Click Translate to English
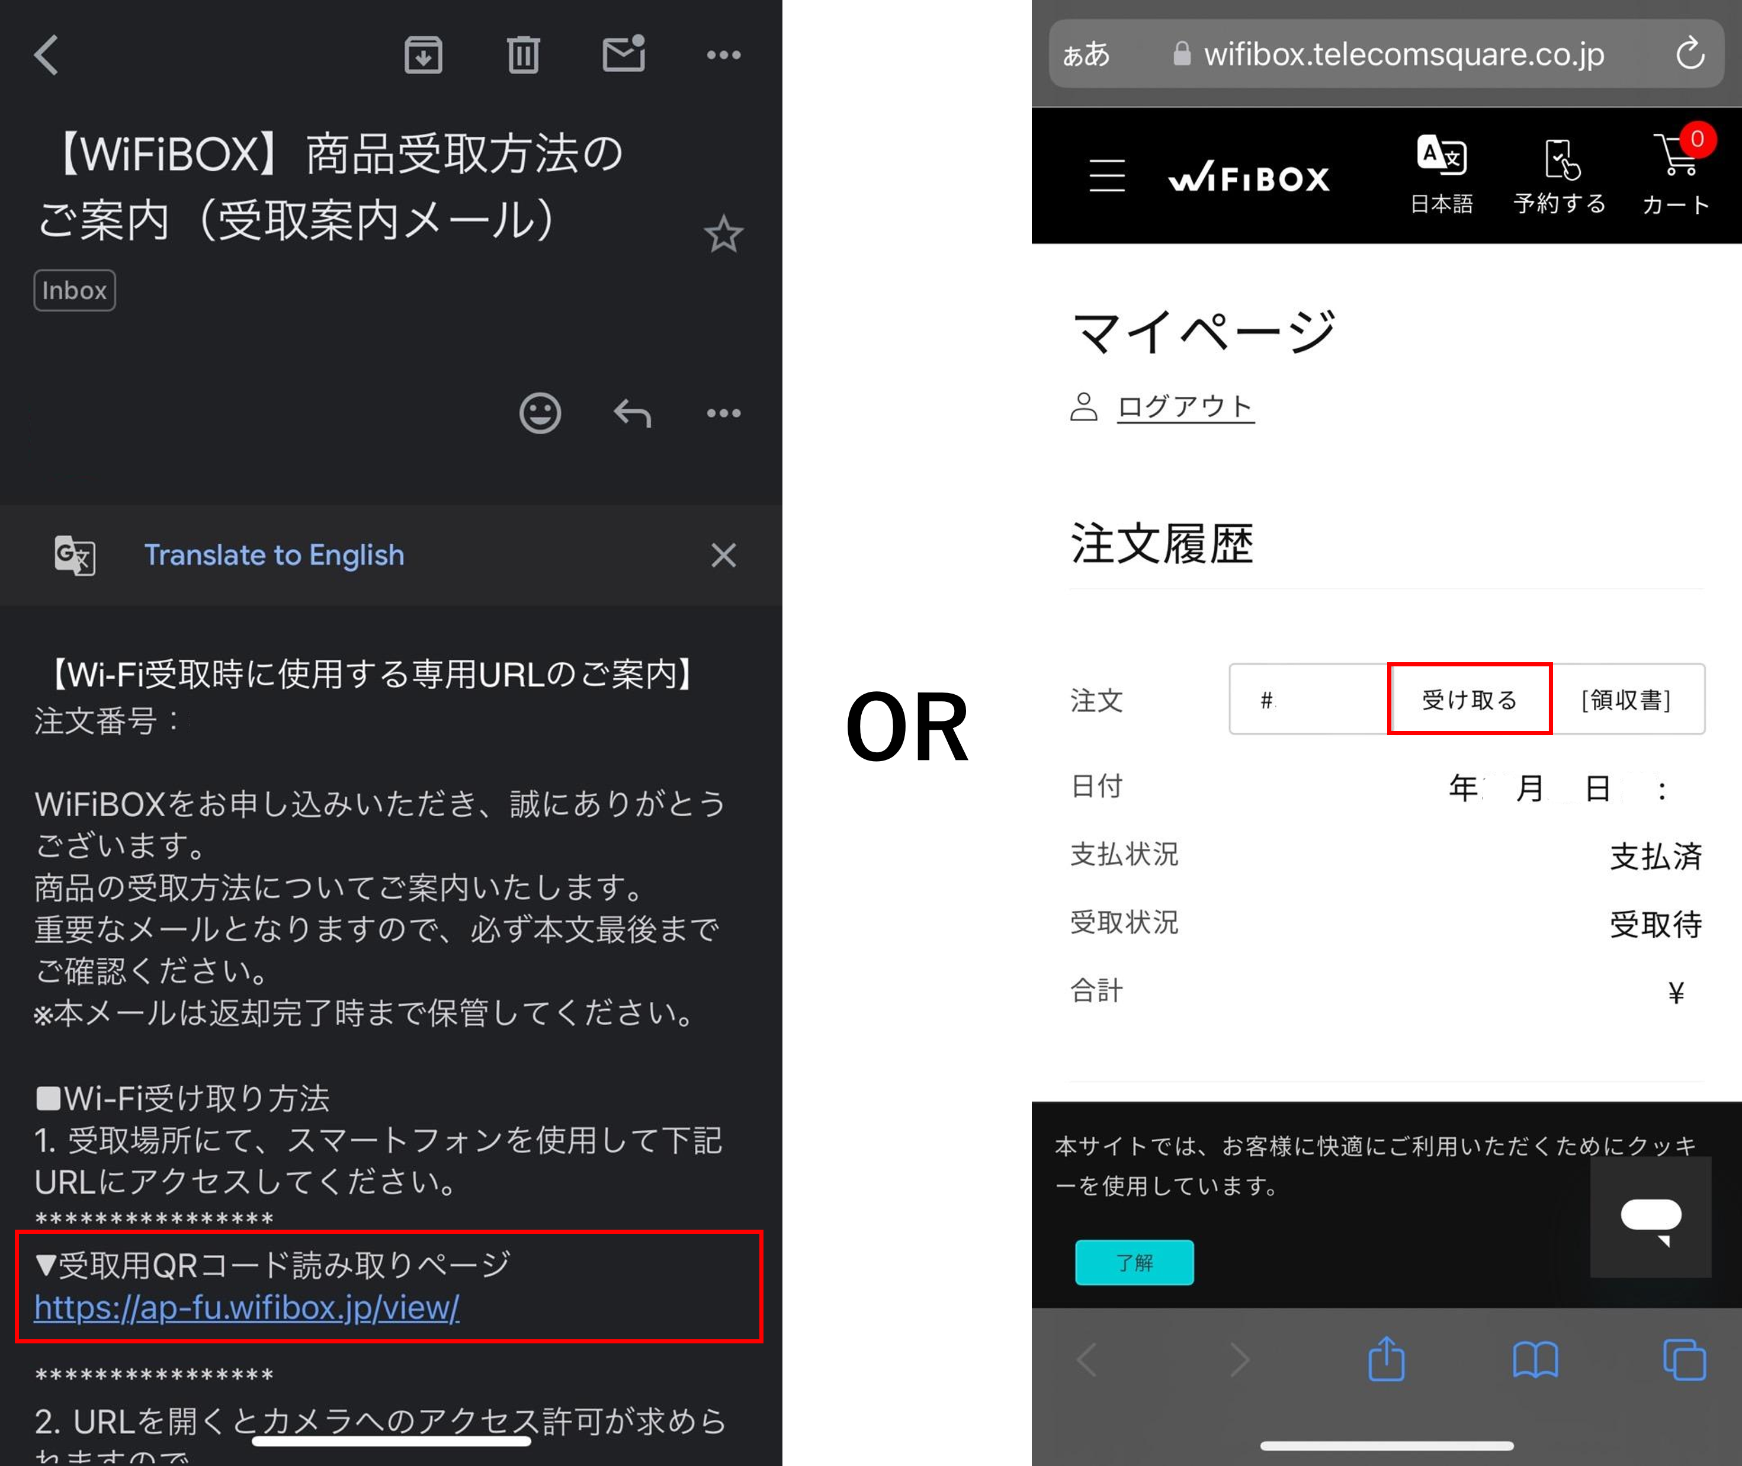 274,555
